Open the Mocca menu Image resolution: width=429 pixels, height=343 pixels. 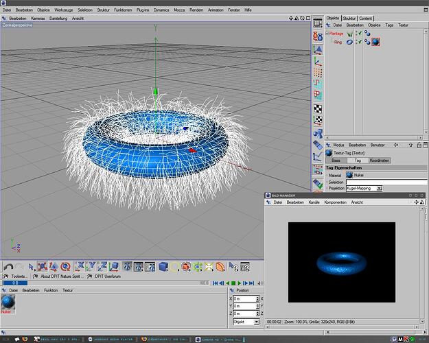coord(179,10)
